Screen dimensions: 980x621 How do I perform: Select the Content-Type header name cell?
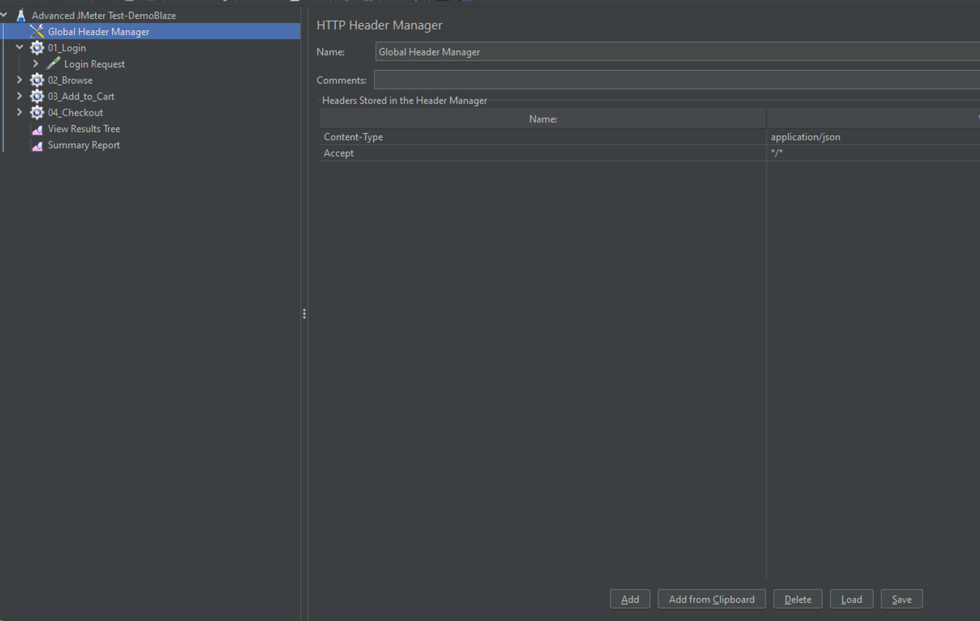[543, 137]
